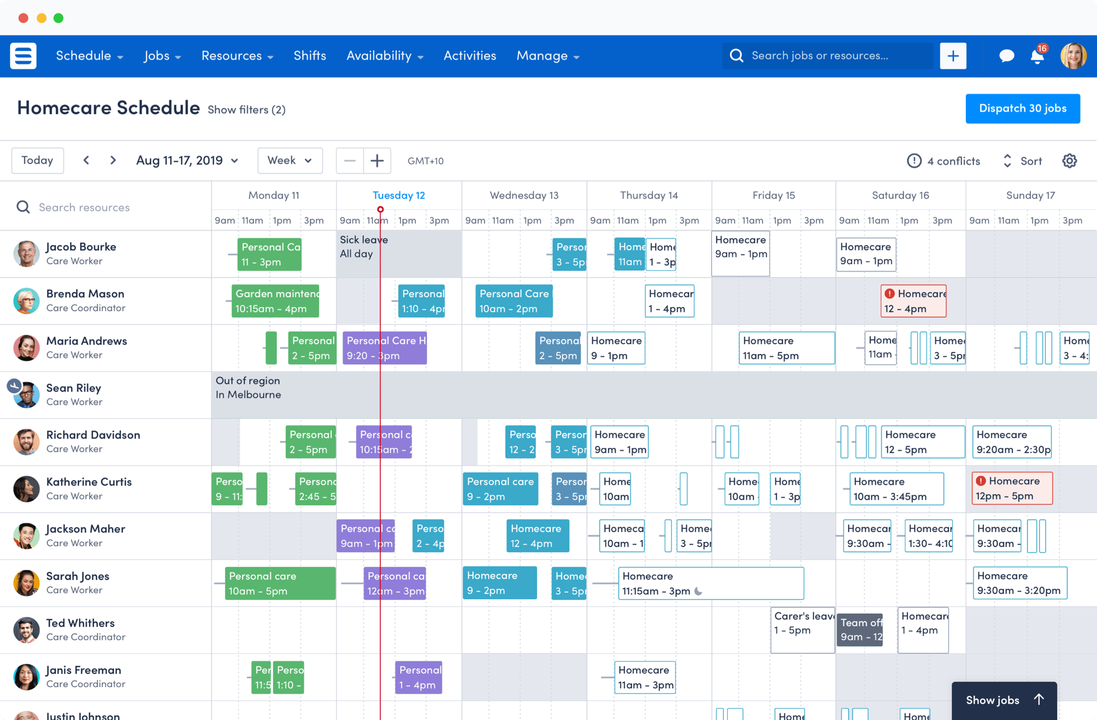Image resolution: width=1097 pixels, height=720 pixels.
Task: Click Dispatch 30 jobs button
Action: [x=1023, y=109]
